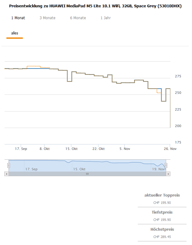192x245 pixels.
Task: Switch to the 3 Monate range
Action: tap(48, 18)
